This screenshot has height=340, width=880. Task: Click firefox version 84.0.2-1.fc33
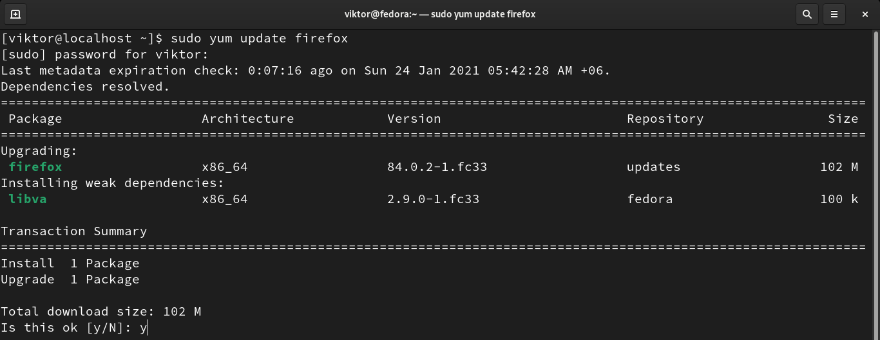pyautogui.click(x=437, y=167)
